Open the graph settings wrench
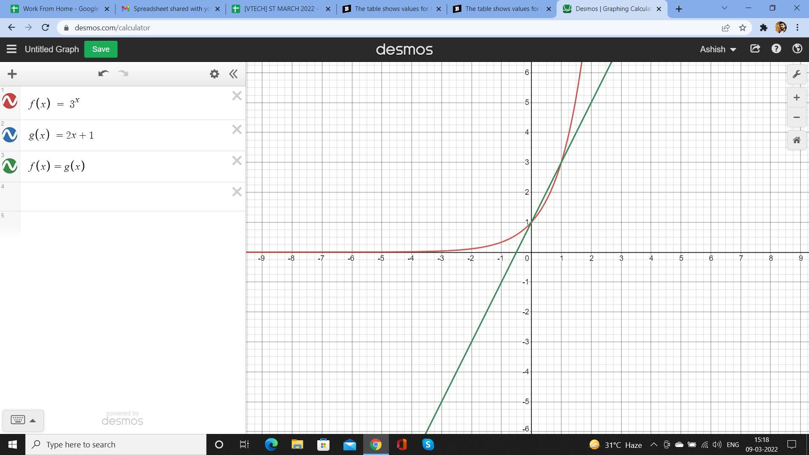 (x=796, y=75)
